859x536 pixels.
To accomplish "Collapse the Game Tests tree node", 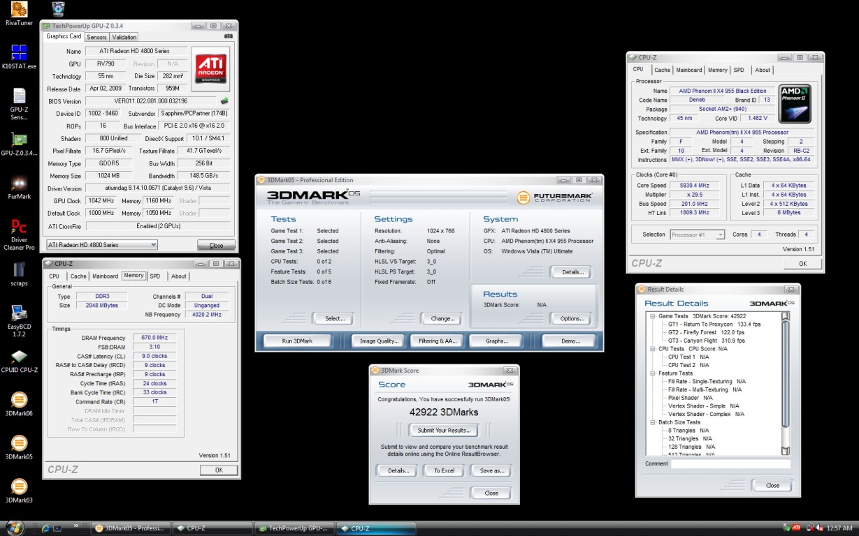I will click(653, 316).
